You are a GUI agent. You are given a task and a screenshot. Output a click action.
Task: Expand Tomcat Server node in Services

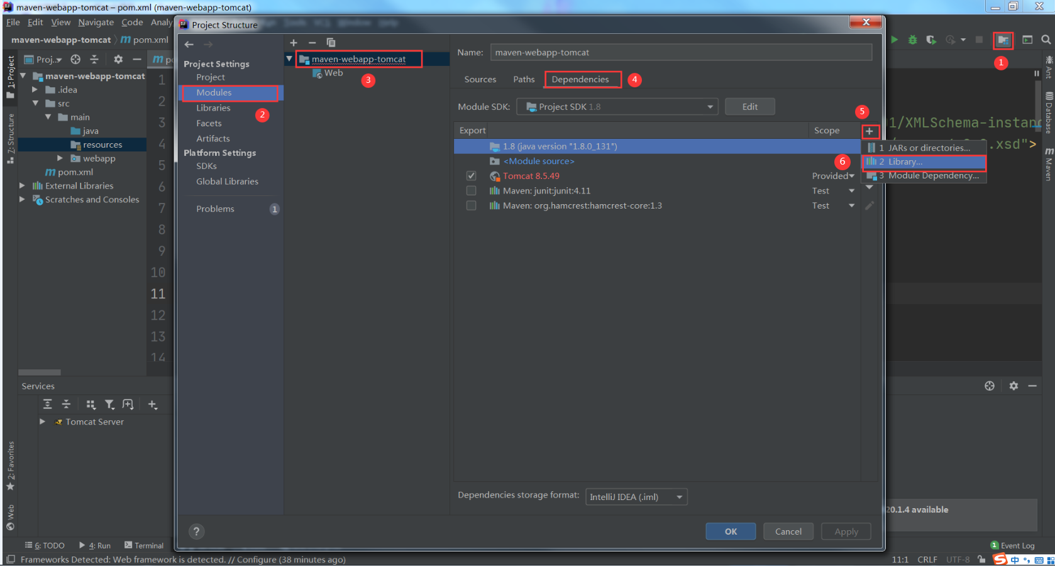click(x=42, y=422)
